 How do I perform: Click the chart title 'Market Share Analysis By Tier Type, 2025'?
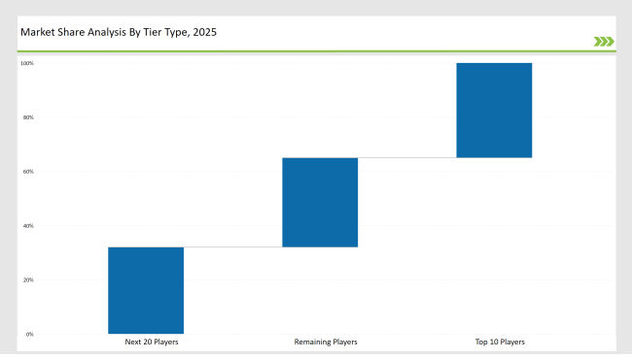tap(119, 32)
